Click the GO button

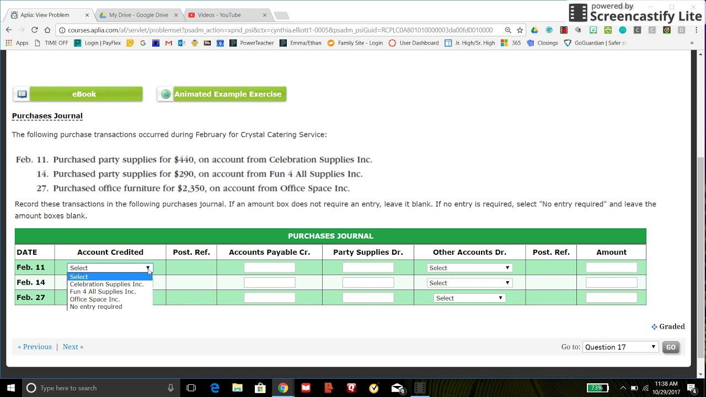coord(671,347)
